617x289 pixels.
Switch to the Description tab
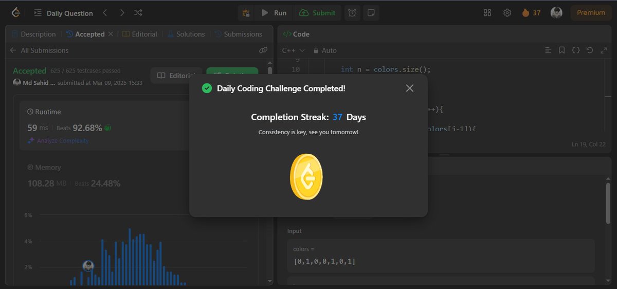(x=33, y=34)
